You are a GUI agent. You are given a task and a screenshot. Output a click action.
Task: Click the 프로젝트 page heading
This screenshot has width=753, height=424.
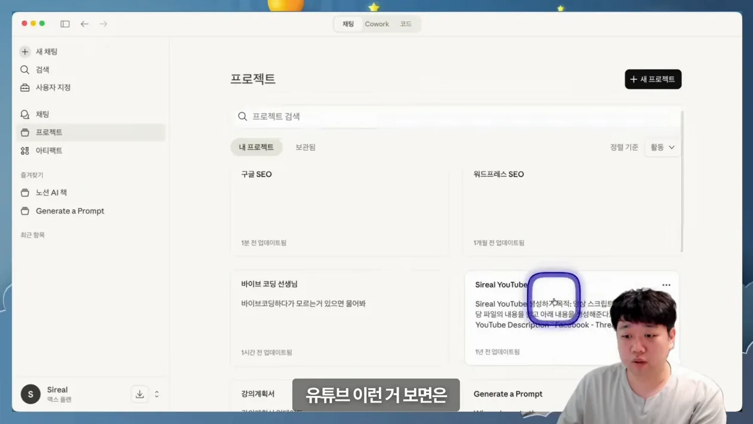pos(253,79)
